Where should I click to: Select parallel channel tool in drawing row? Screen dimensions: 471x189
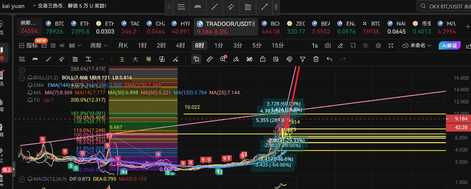[62, 59]
